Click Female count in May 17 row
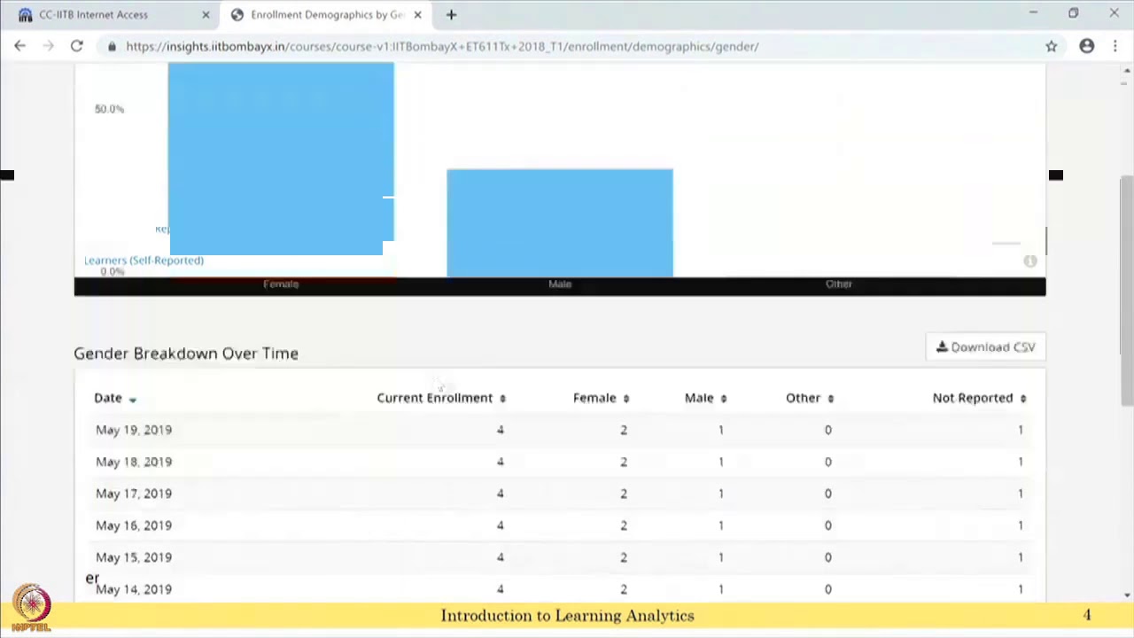 (624, 494)
